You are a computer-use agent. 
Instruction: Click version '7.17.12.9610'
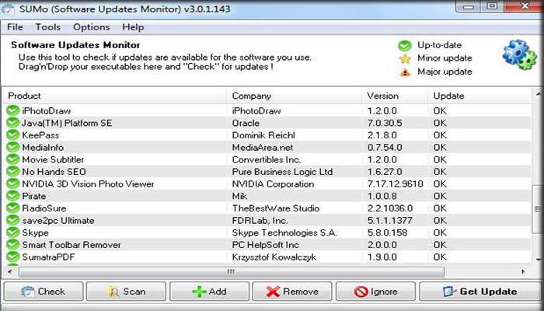[395, 184]
